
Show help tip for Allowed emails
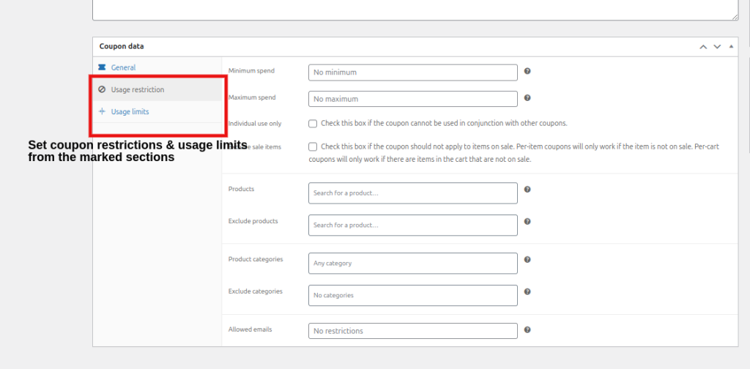pos(527,329)
